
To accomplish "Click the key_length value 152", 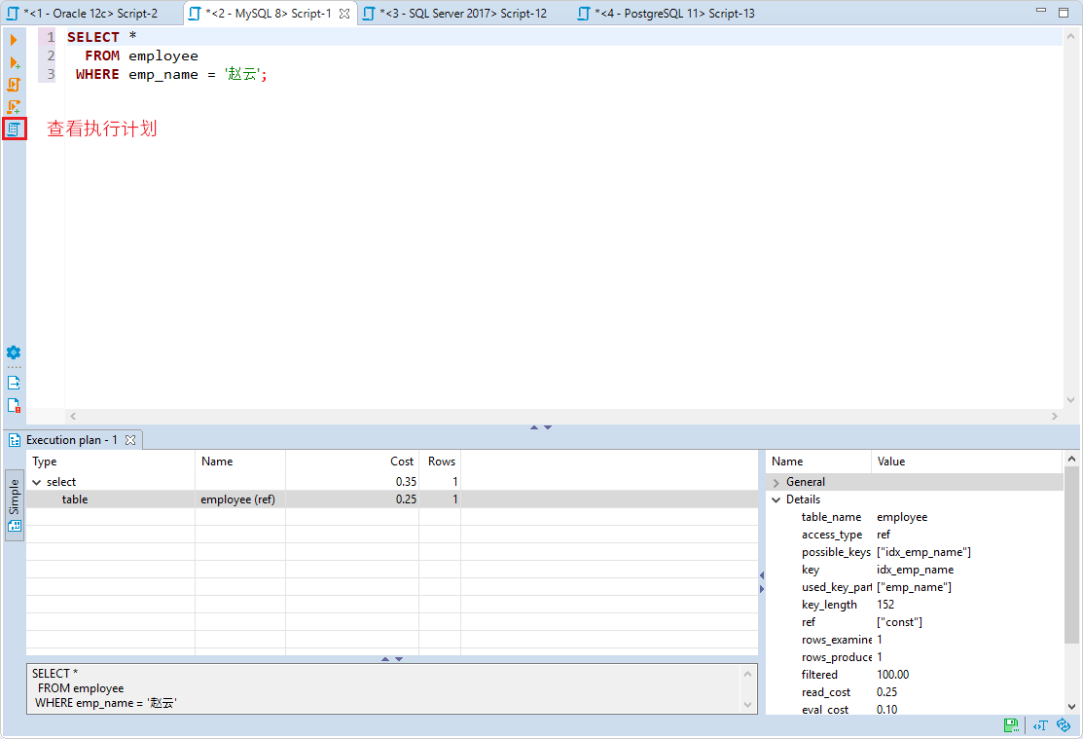I will (885, 605).
